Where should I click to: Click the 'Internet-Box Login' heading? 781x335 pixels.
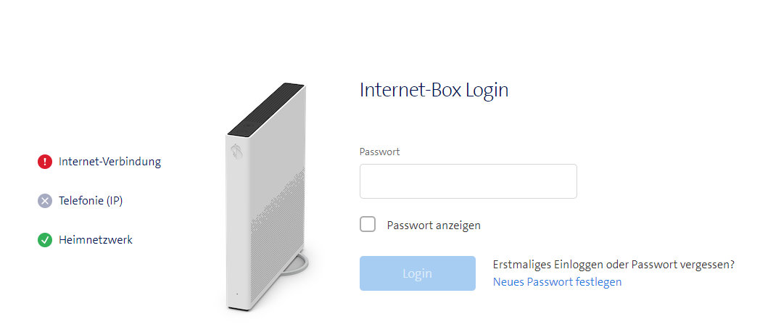click(x=434, y=91)
